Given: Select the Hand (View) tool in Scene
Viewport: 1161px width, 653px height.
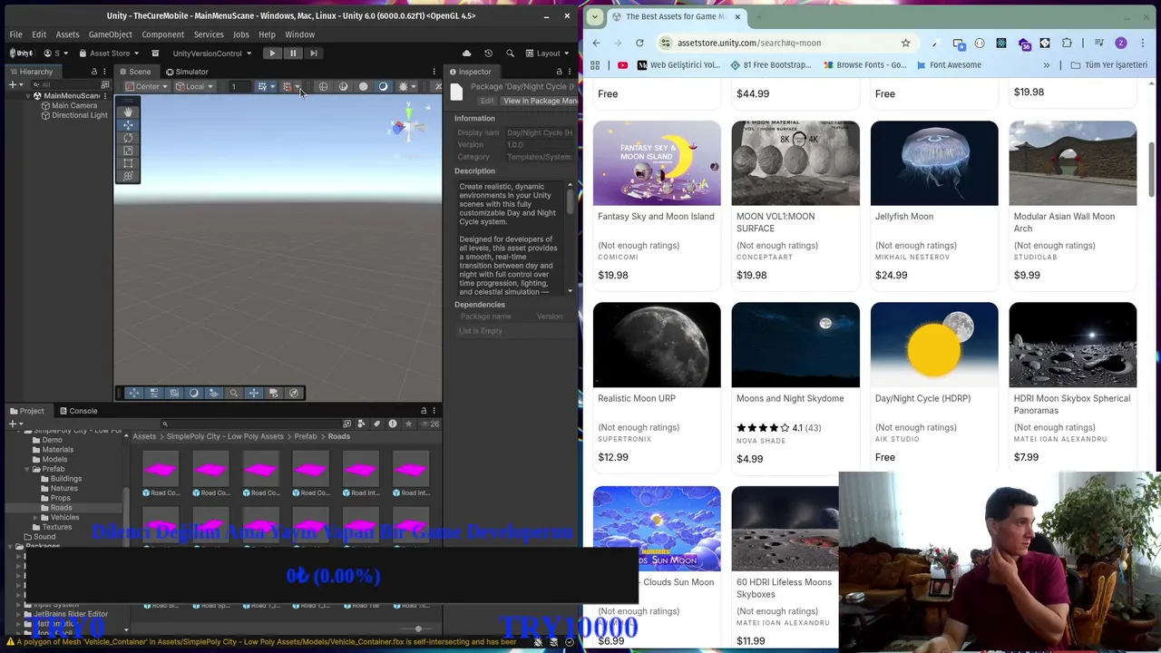Looking at the screenshot, I should (x=128, y=112).
